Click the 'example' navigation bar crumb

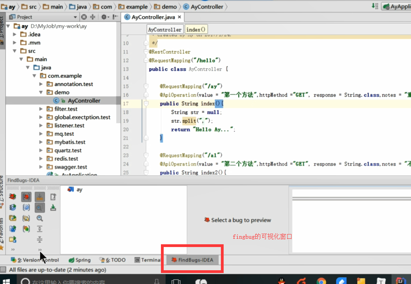point(133,7)
